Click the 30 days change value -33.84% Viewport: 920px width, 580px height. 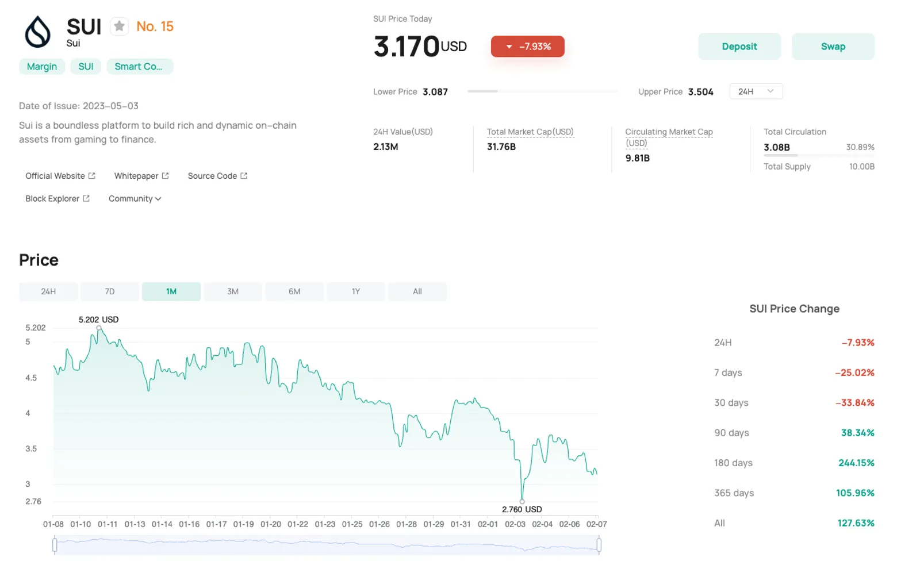tap(854, 403)
